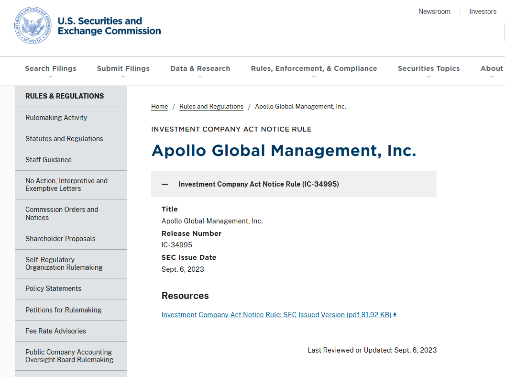Expand the Search Filings dropdown menu
Viewport: 505px width, 377px height.
[x=50, y=69]
